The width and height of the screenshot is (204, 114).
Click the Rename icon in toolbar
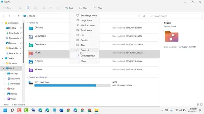coord(43,8)
